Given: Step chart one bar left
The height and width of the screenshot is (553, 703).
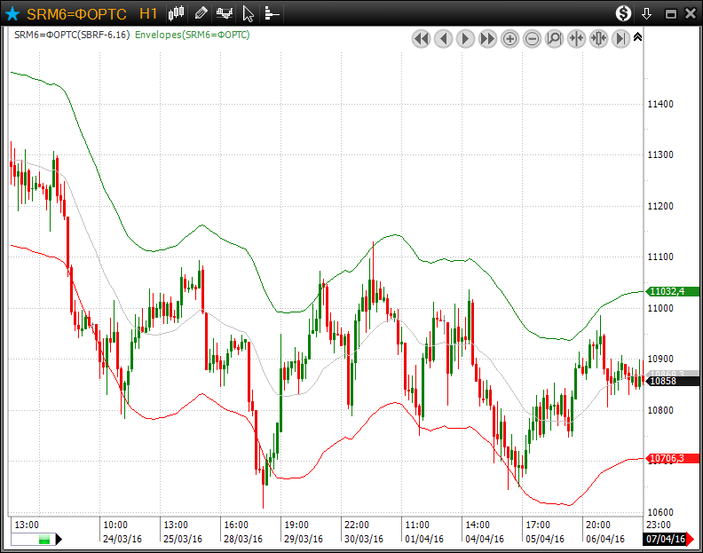Looking at the screenshot, I should pyautogui.click(x=443, y=38).
